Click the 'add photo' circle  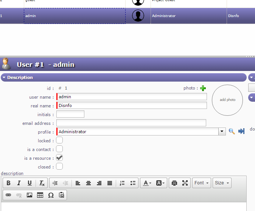click(227, 100)
